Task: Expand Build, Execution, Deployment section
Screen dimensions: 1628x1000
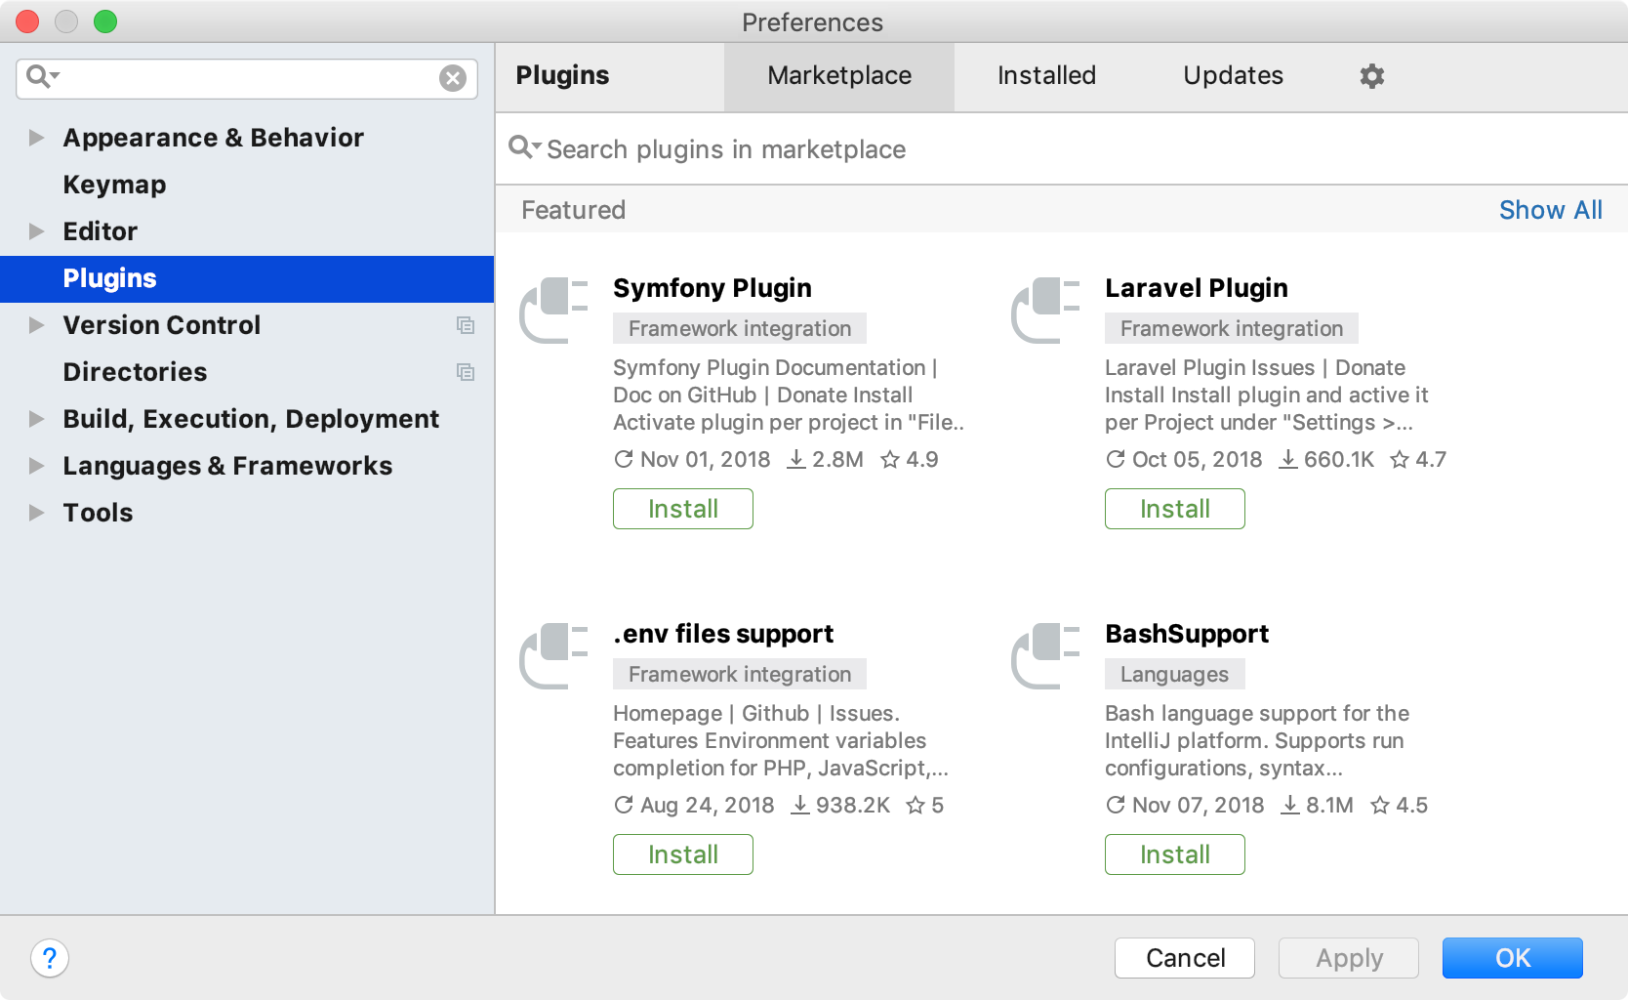Action: [x=37, y=419]
